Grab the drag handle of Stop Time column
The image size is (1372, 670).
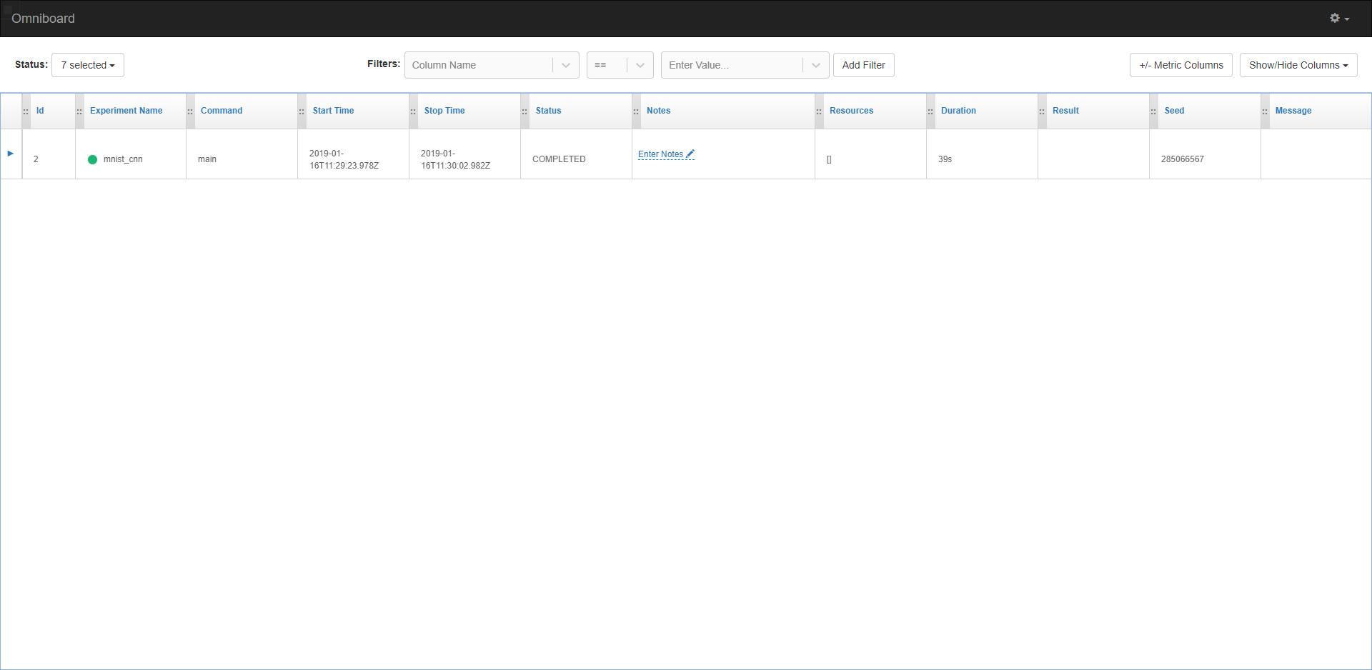click(x=413, y=111)
